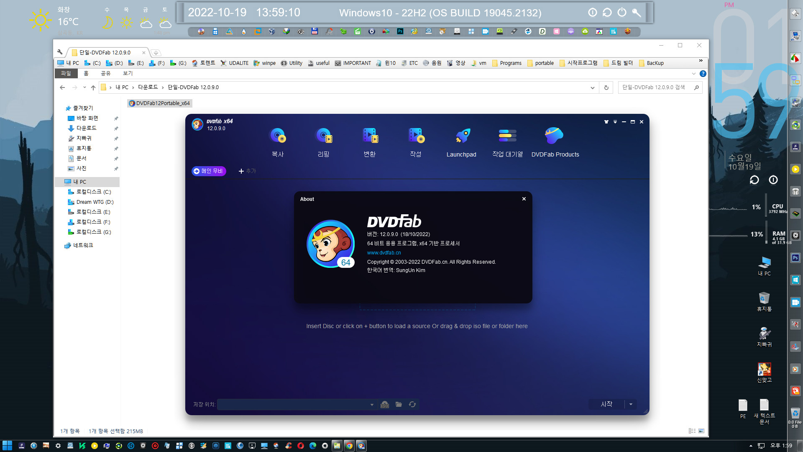Expand Explorer ribbon chevron
The width and height of the screenshot is (803, 452).
coord(693,74)
